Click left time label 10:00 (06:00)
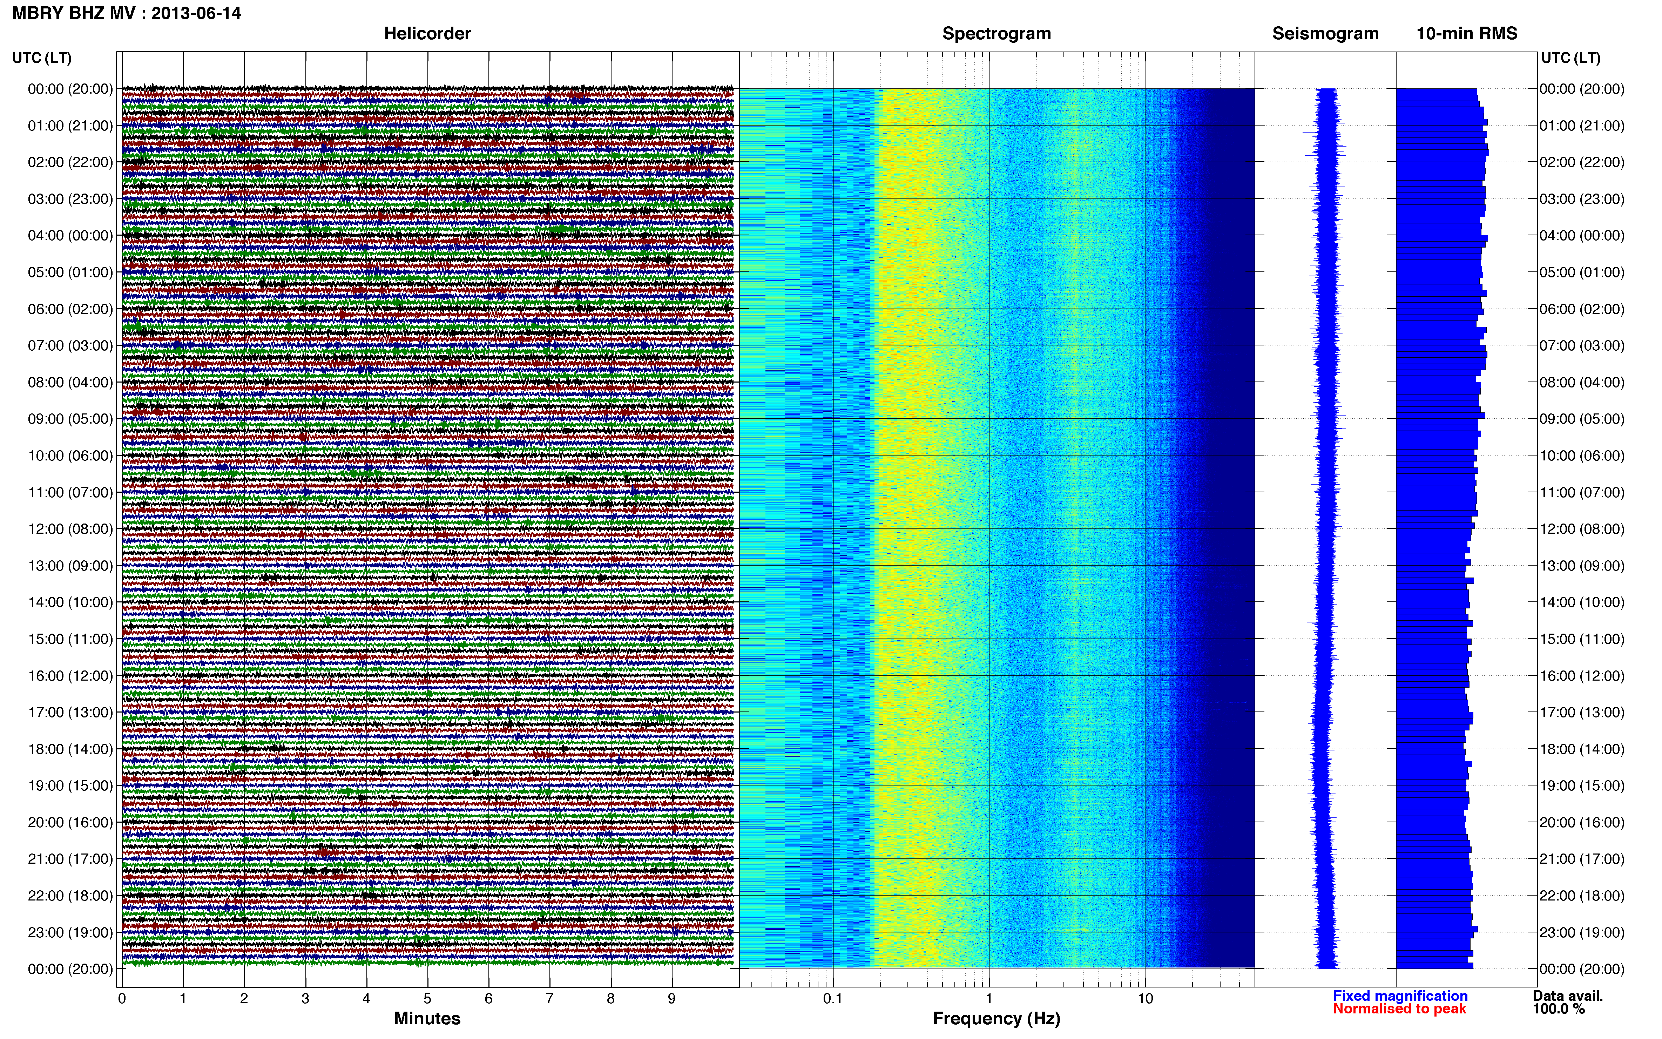 click(70, 456)
